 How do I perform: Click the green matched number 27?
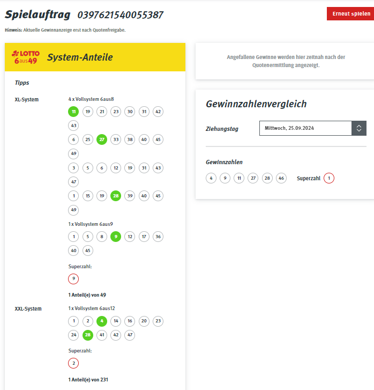coord(102,139)
